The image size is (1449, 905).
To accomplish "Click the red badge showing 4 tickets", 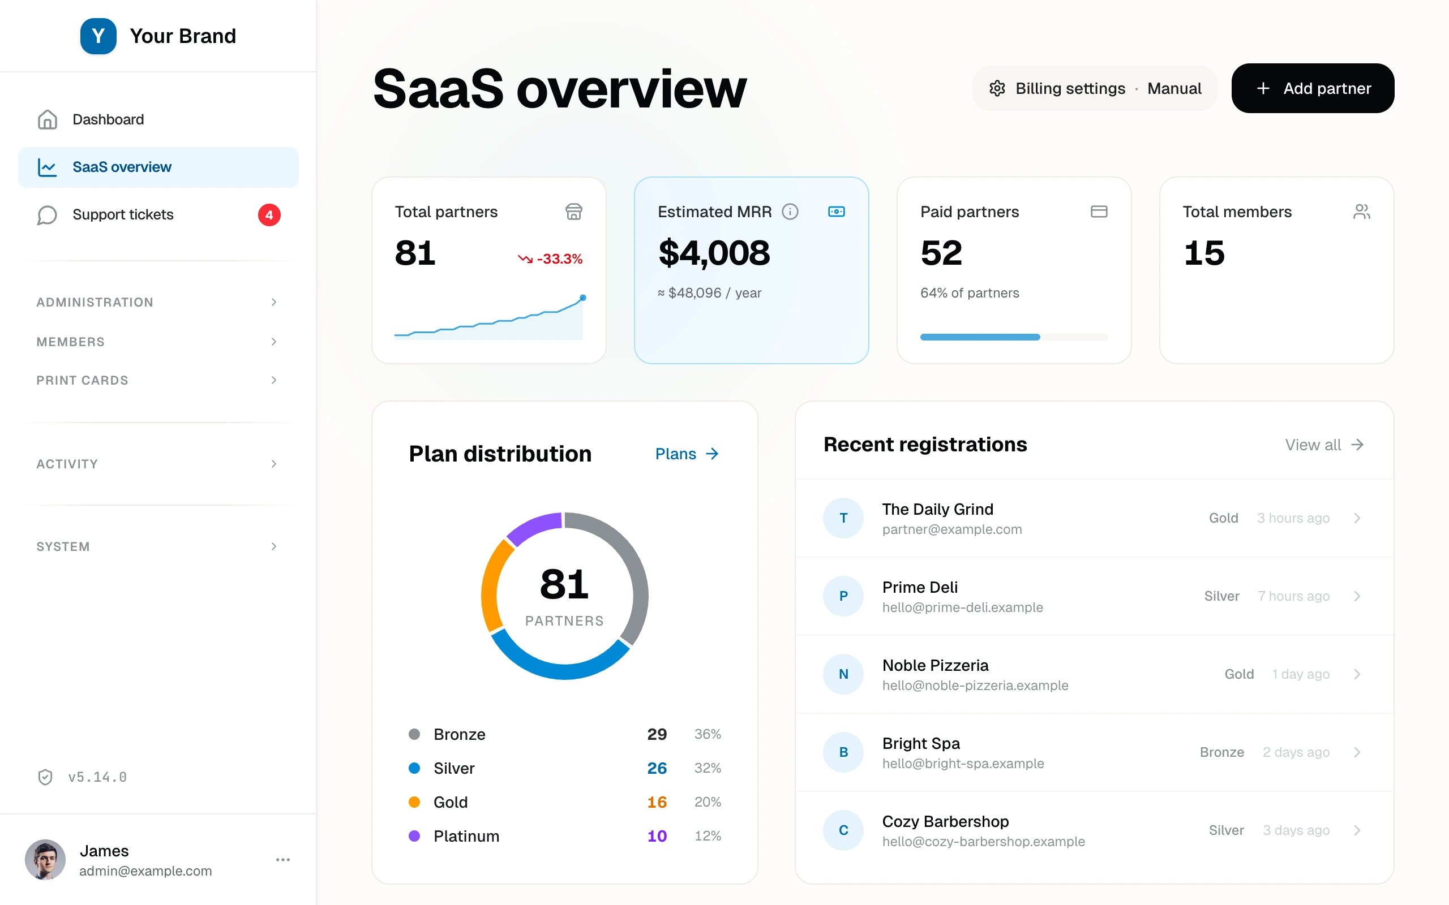I will click(269, 215).
